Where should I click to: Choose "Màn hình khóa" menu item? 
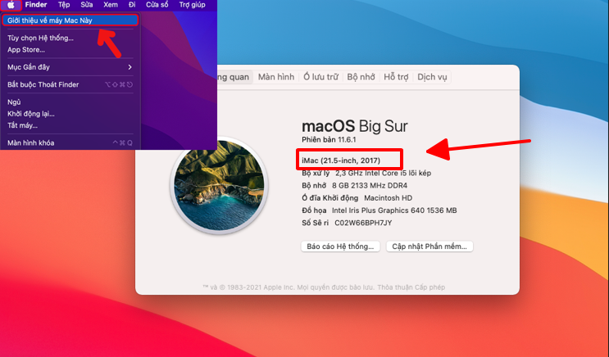[x=31, y=143]
